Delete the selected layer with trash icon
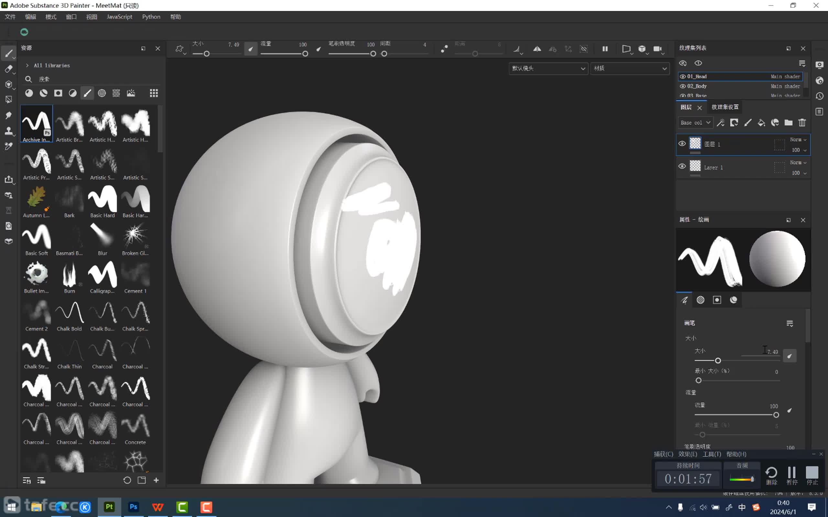828x517 pixels. (802, 123)
